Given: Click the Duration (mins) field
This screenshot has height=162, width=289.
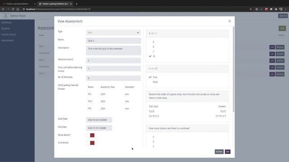Looking at the screenshot, I should coord(113,60).
